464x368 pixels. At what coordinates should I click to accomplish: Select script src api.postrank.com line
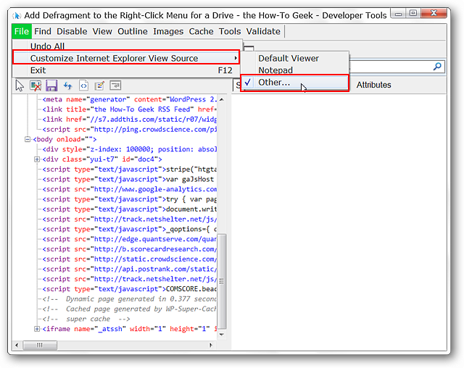pyautogui.click(x=129, y=269)
